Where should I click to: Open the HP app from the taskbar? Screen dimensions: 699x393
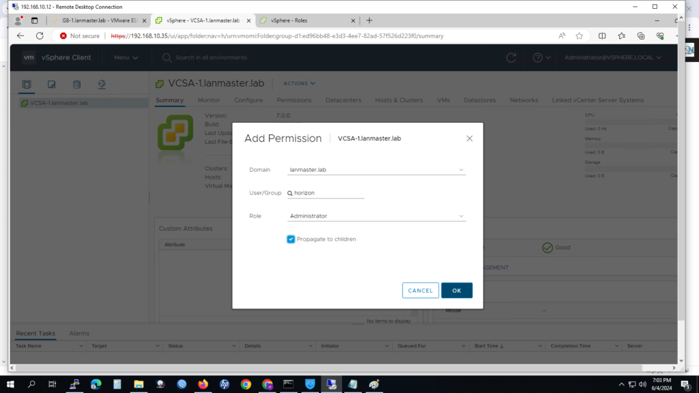(224, 384)
